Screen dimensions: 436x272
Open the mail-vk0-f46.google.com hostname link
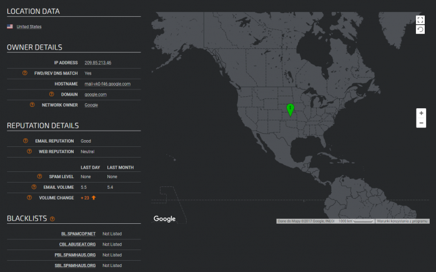pos(107,84)
